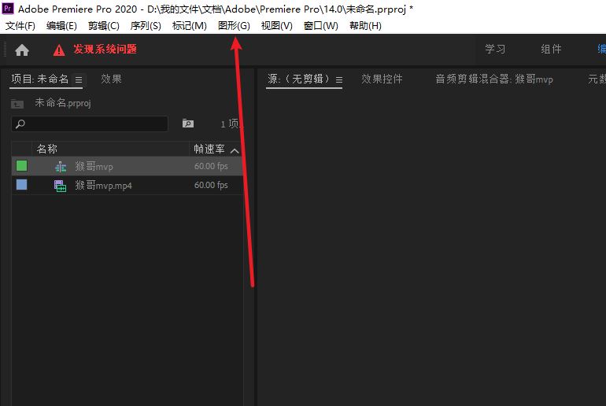Screen dimensions: 606x406
Task: Open the 序列(S) menu
Action: (x=145, y=26)
